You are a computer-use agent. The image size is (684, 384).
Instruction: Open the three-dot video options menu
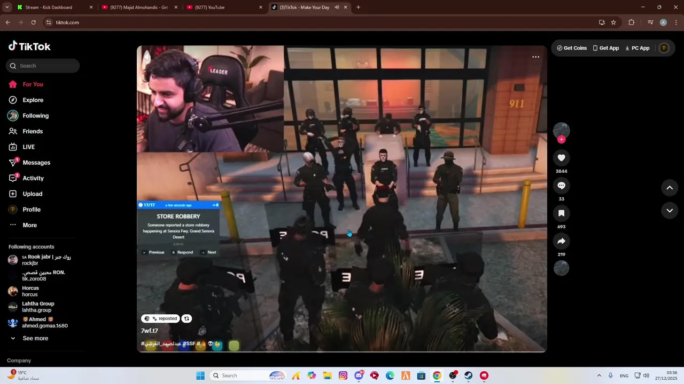[x=535, y=57]
